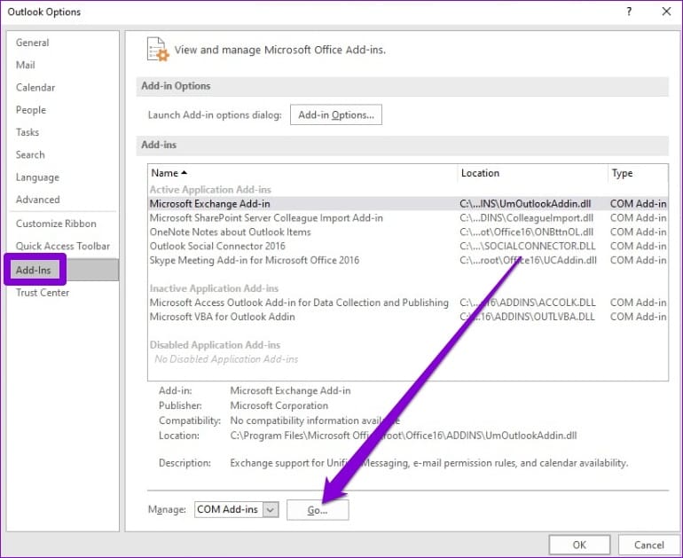Viewport: 683px width, 558px height.
Task: Confirm with the OK button
Action: (579, 545)
